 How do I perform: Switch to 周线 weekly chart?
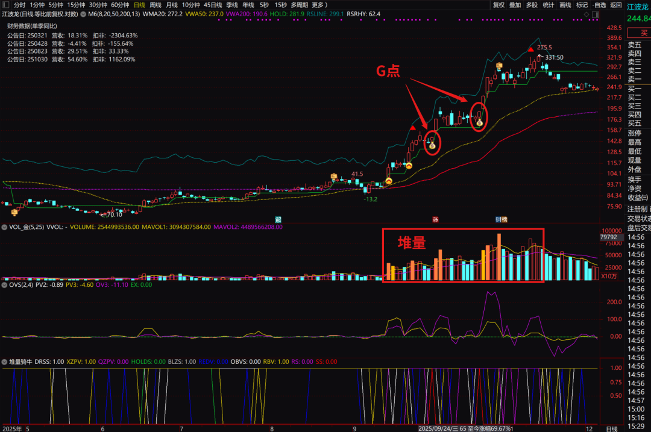156,5
